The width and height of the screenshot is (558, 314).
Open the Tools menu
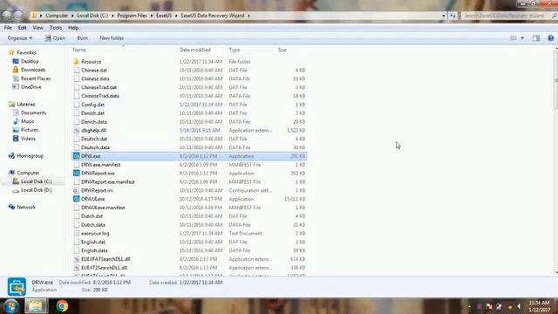56,28
